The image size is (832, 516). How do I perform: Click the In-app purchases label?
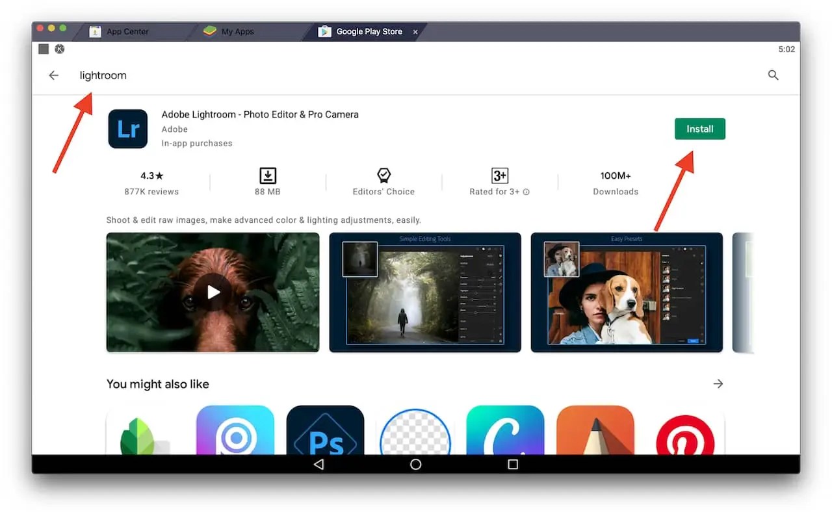click(197, 143)
